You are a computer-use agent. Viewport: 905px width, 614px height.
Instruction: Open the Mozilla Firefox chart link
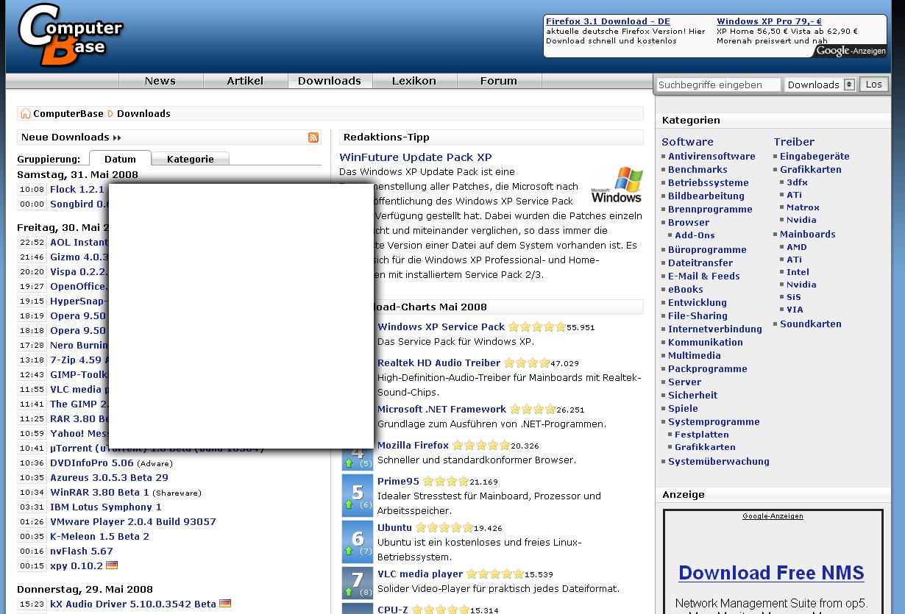coord(413,446)
